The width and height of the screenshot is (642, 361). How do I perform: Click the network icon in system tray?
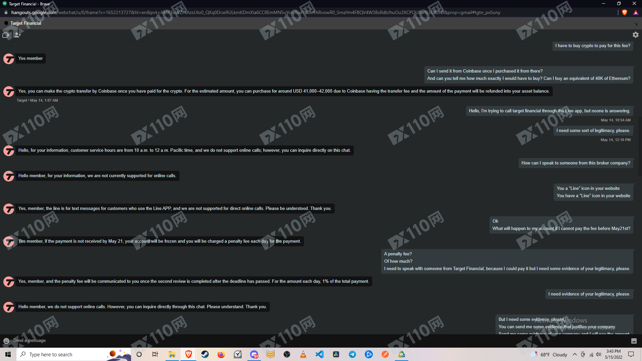(591, 354)
